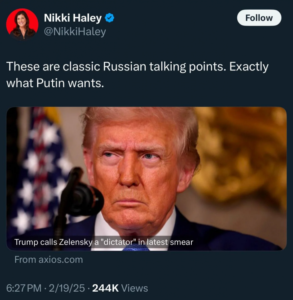Open the @NikkiHaley handle link
Screen dimensions: 293x300
point(74,31)
